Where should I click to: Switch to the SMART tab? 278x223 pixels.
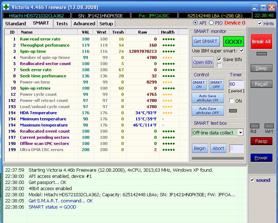pyautogui.click(x=41, y=23)
